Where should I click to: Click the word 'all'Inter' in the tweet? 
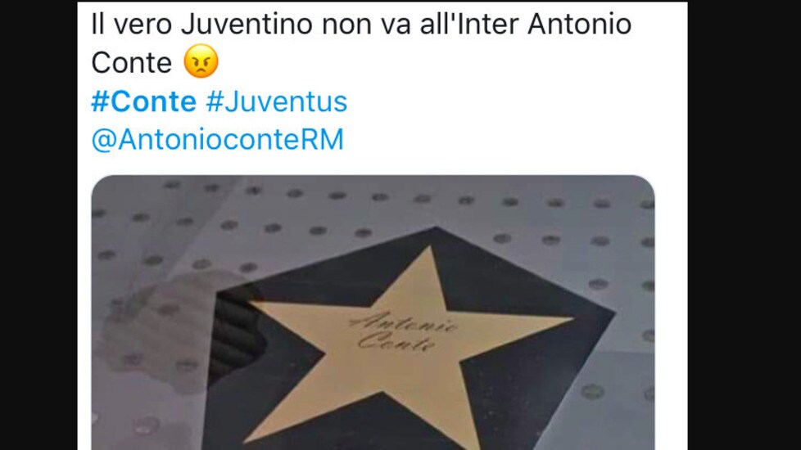pyautogui.click(x=469, y=25)
